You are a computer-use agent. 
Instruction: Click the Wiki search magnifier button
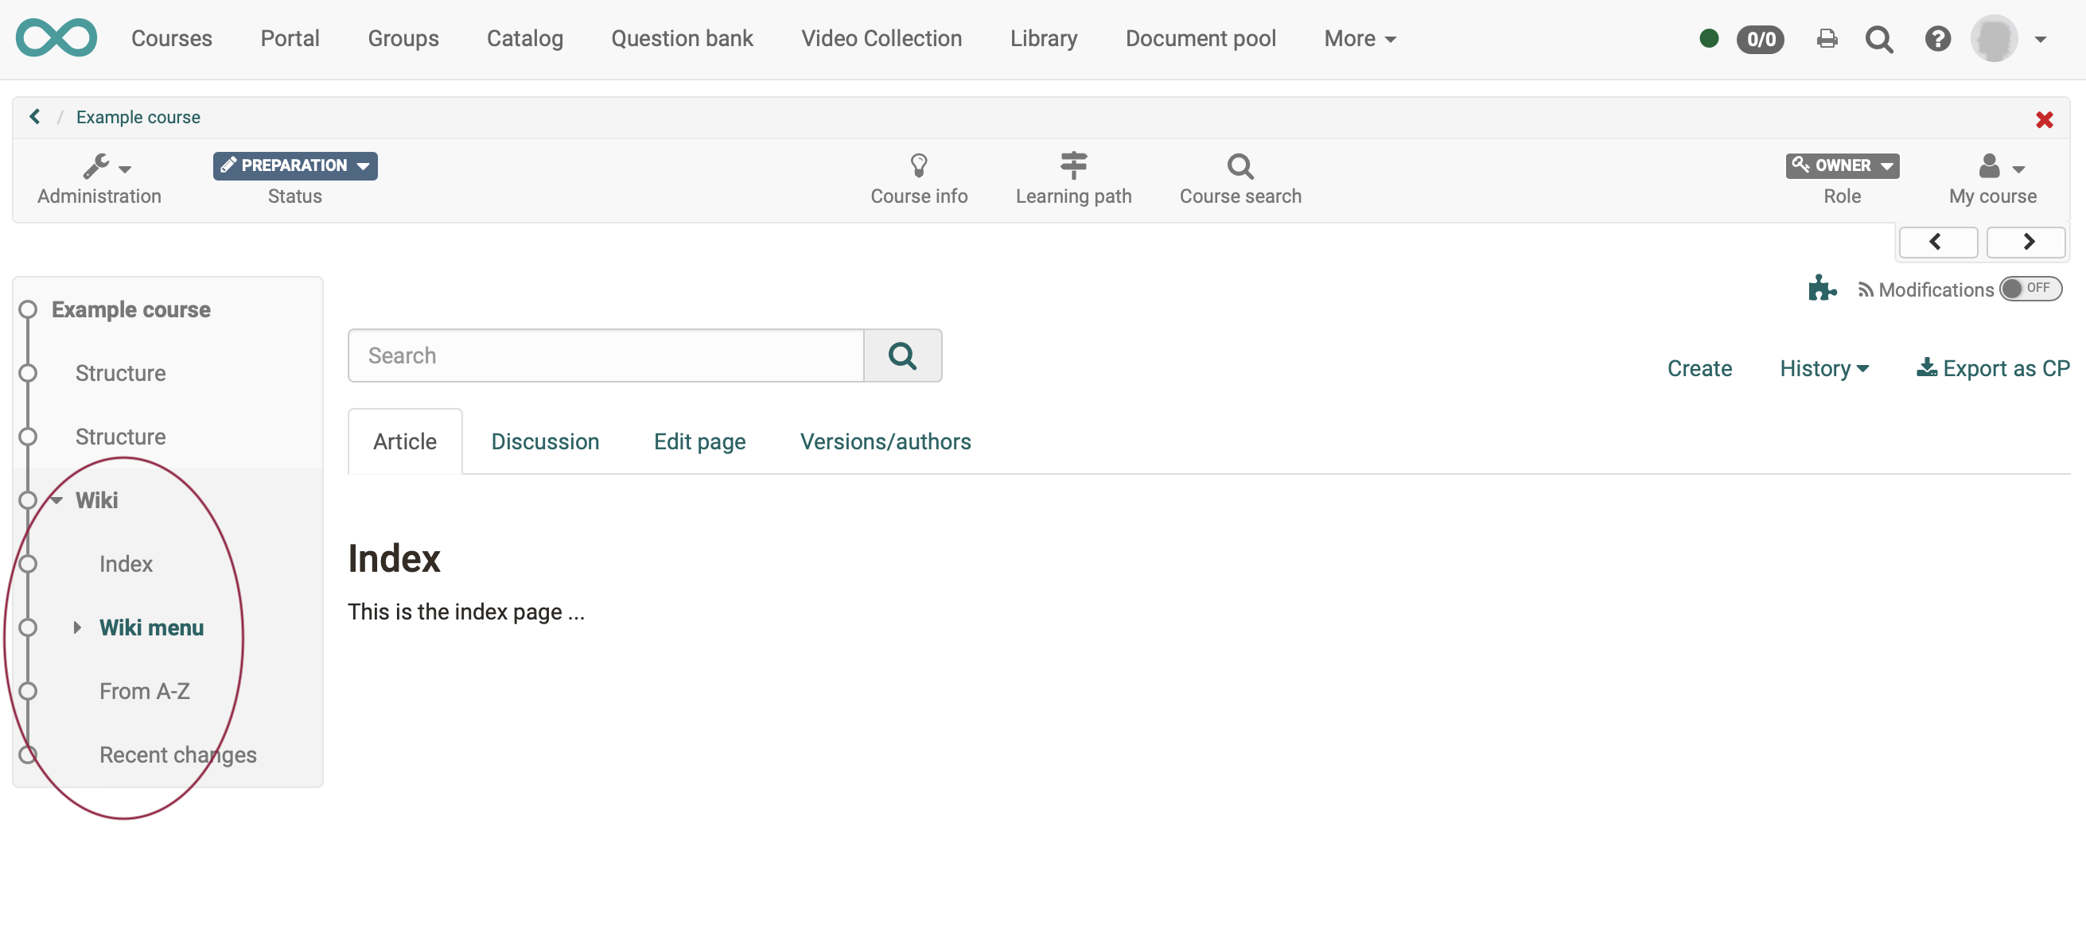[x=902, y=355]
